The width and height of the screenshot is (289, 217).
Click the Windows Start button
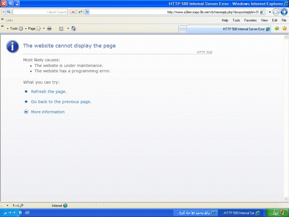pos(277,213)
